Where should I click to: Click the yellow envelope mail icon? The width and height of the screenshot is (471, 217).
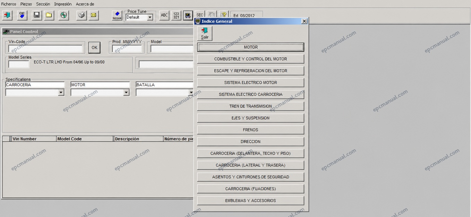point(94,15)
